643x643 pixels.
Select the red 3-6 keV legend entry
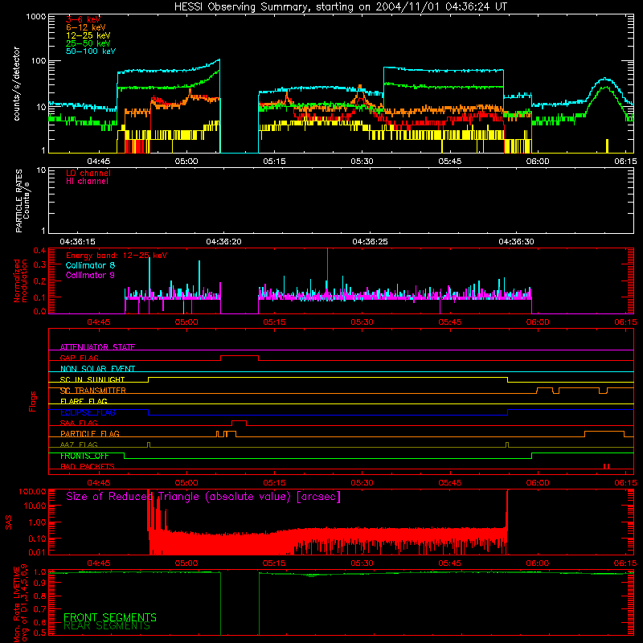[x=83, y=19]
